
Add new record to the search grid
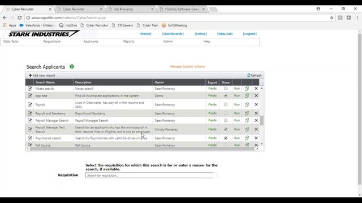(42, 76)
